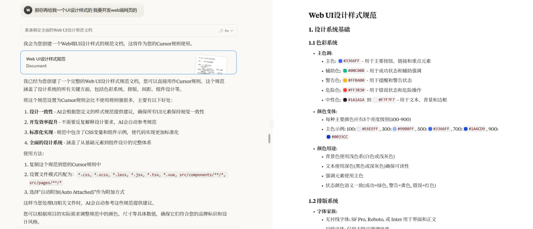
Task: Click the list item 标准化实现
Action: tap(104, 132)
